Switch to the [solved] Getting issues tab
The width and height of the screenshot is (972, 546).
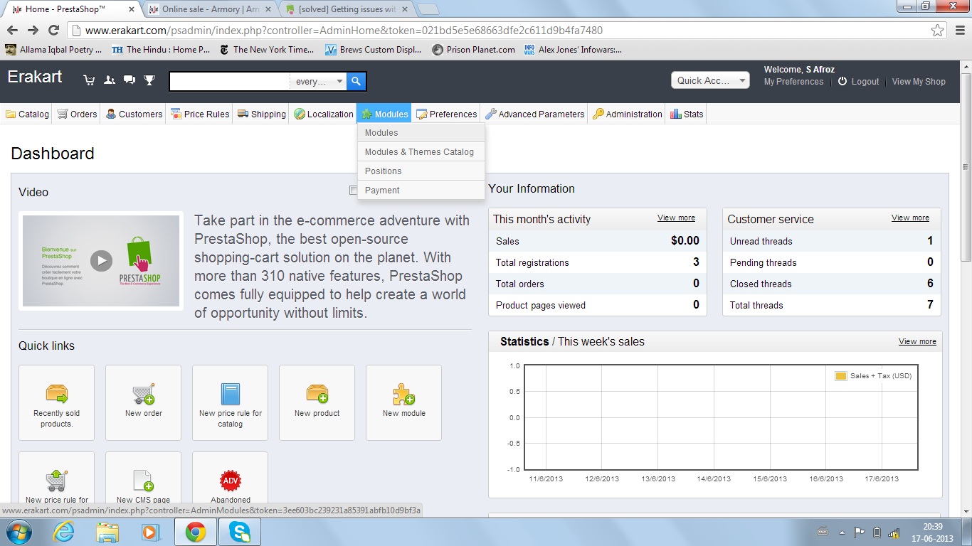(347, 9)
